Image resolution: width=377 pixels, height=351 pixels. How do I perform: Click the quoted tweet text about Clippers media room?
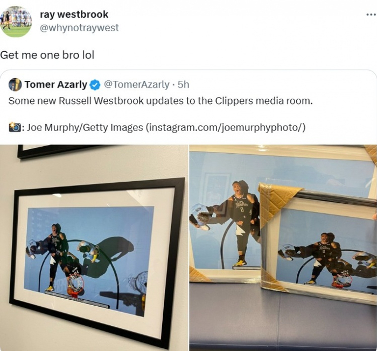[x=160, y=101]
